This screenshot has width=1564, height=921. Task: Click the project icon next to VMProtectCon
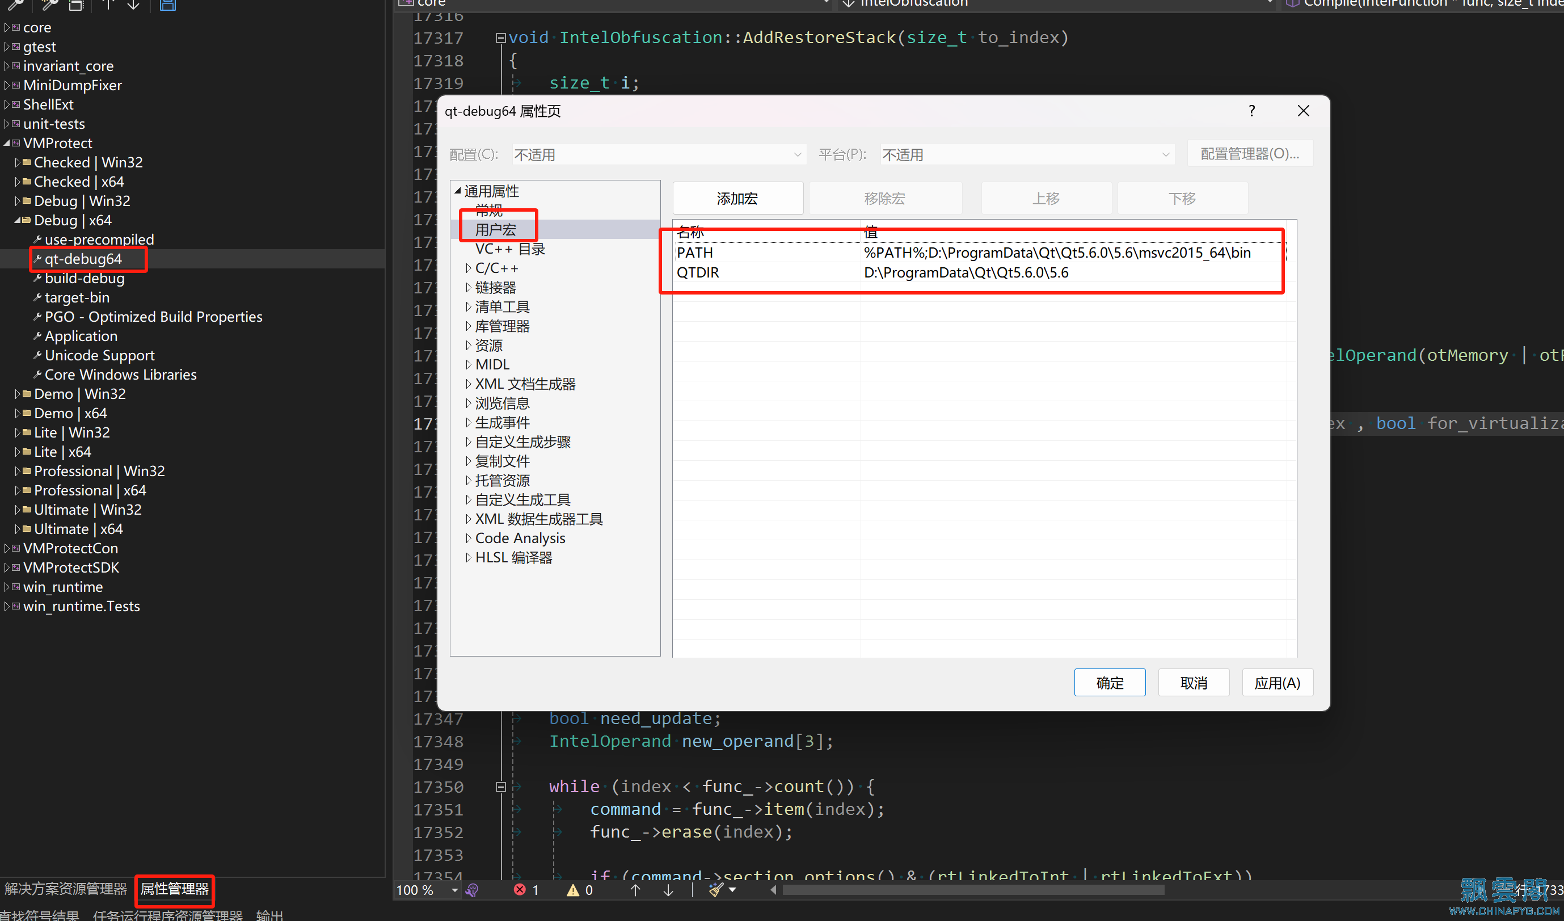16,548
